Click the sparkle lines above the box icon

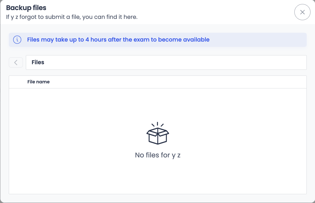click(x=157, y=124)
